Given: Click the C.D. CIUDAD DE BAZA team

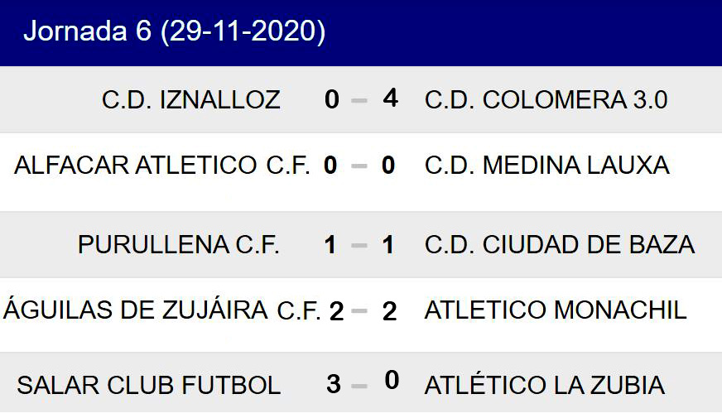Looking at the screenshot, I should 560,245.
